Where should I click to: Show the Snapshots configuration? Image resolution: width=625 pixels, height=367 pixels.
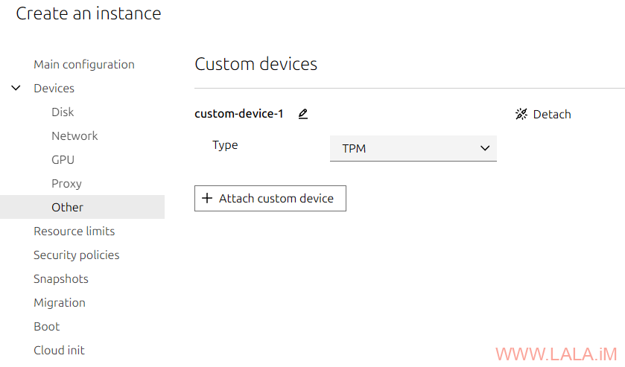61,278
